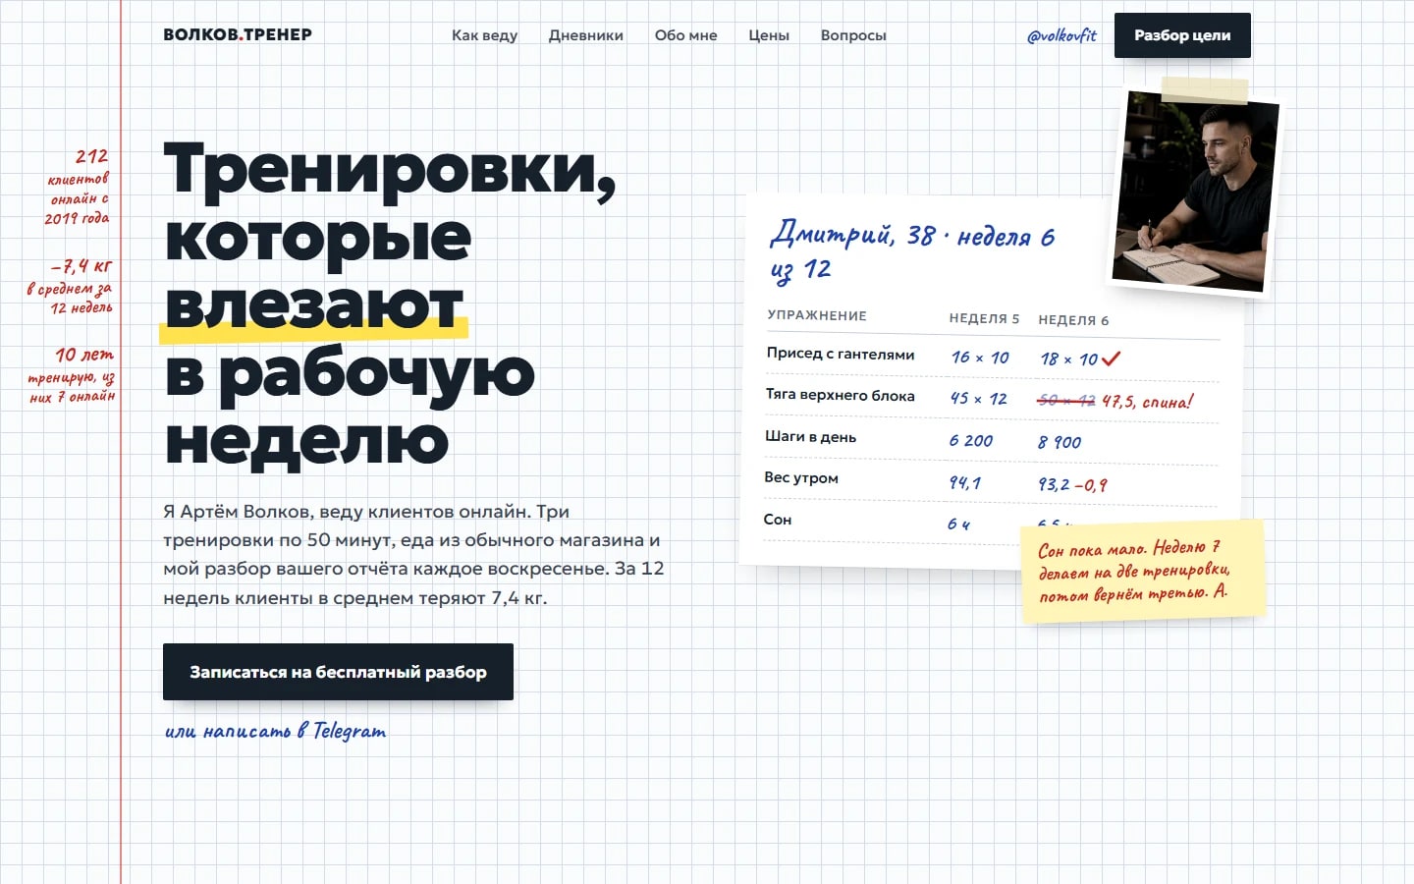The height and width of the screenshot is (884, 1414).
Task: Click the Разбор цели button
Action: 1182,35
